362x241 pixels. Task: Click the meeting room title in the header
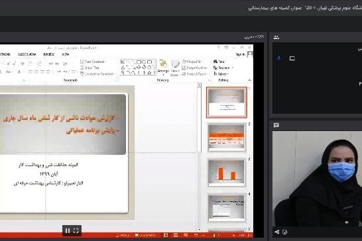click(x=305, y=8)
